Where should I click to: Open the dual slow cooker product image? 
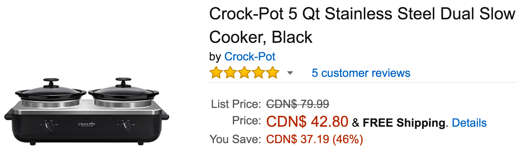(x=87, y=111)
